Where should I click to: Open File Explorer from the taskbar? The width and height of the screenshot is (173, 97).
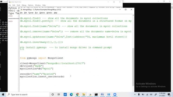coord(84,95)
